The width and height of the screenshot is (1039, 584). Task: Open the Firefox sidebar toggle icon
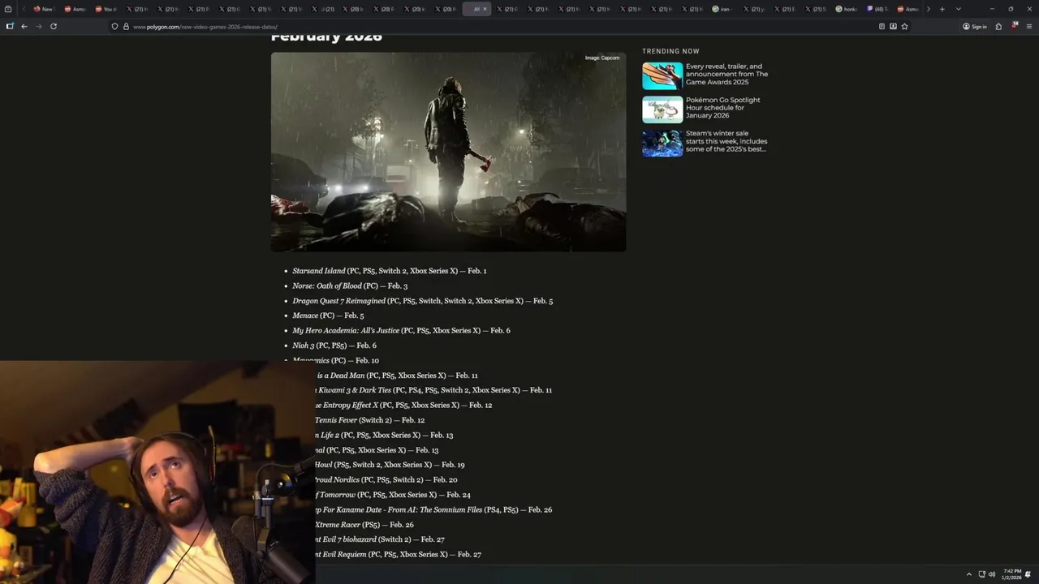click(9, 26)
